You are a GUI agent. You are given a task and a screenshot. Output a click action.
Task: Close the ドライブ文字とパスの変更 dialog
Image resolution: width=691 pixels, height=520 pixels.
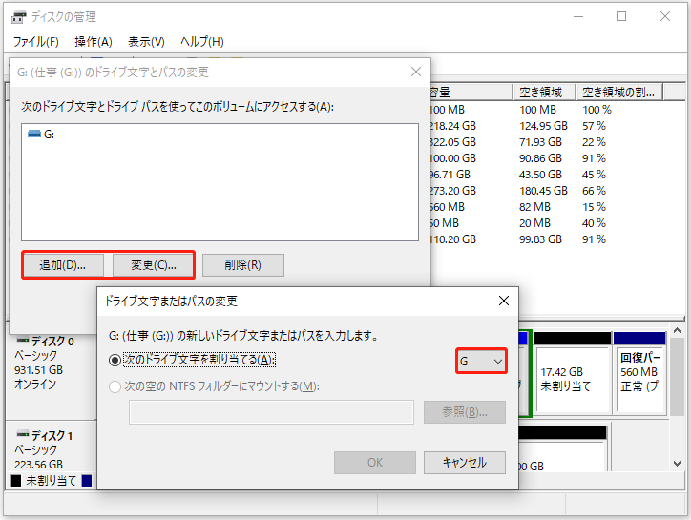pyautogui.click(x=415, y=72)
